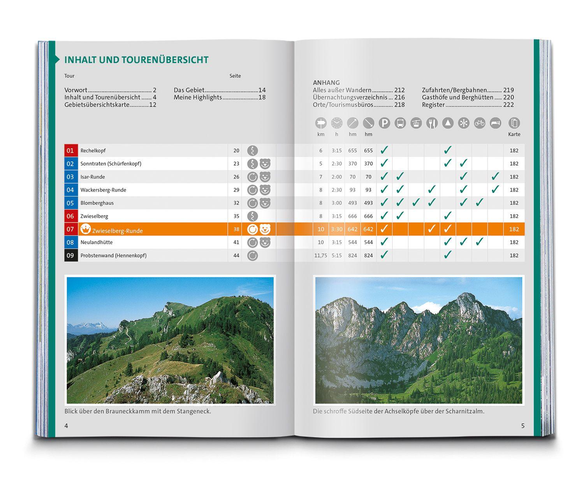Image resolution: width=584 pixels, height=477 pixels.
Task: Click the clock duration column icon
Action: (x=337, y=123)
